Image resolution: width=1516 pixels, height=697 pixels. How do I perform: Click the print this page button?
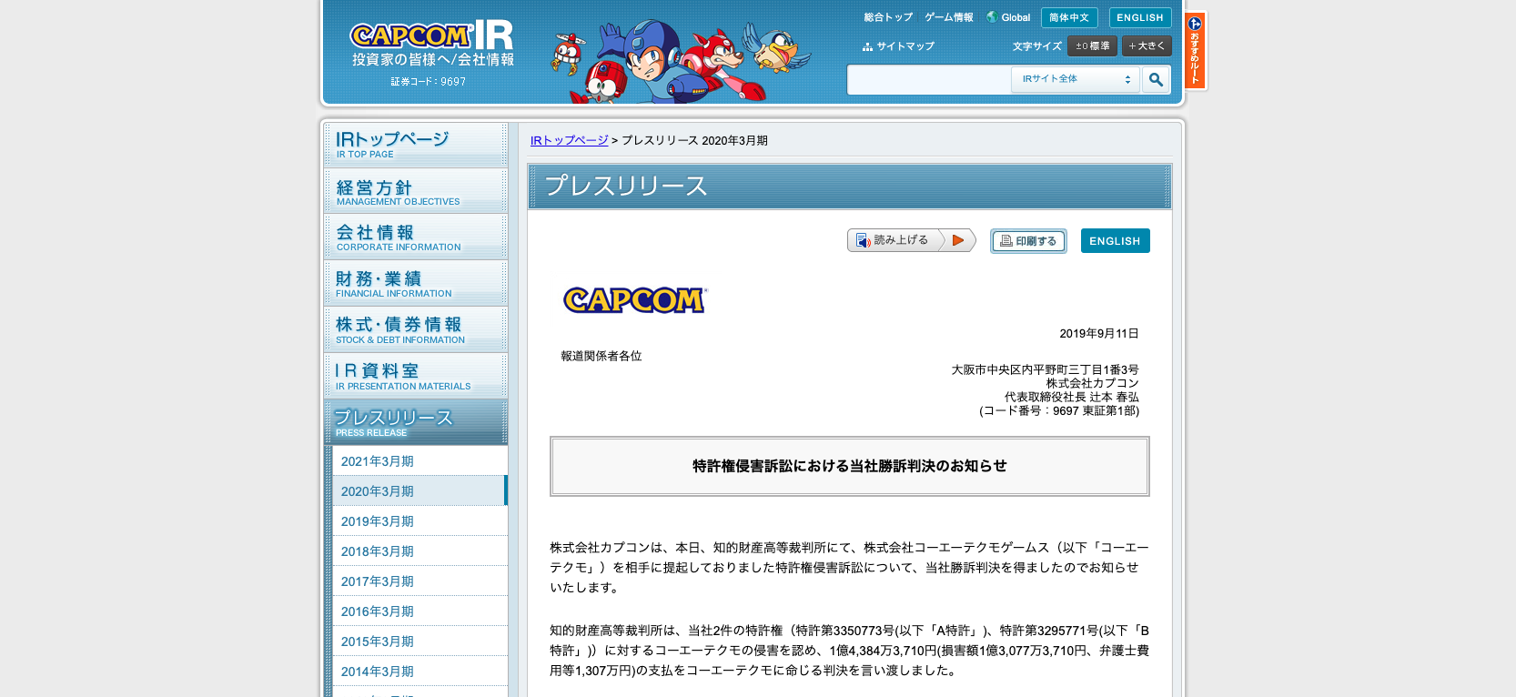1028,241
